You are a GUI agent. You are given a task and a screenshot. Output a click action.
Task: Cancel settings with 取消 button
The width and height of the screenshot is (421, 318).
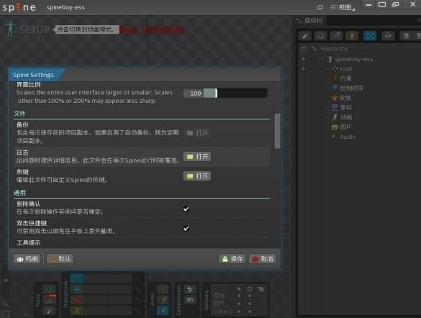pos(262,259)
